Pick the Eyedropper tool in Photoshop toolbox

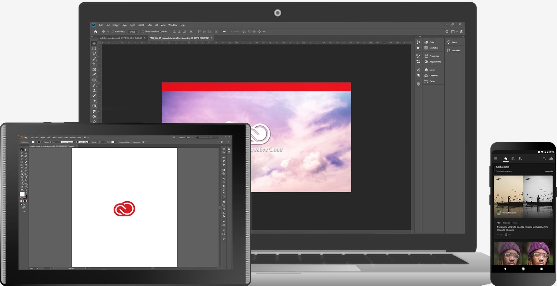click(x=94, y=75)
